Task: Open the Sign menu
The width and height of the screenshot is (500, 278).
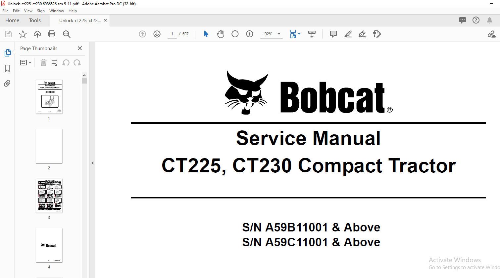Action: coord(41,11)
